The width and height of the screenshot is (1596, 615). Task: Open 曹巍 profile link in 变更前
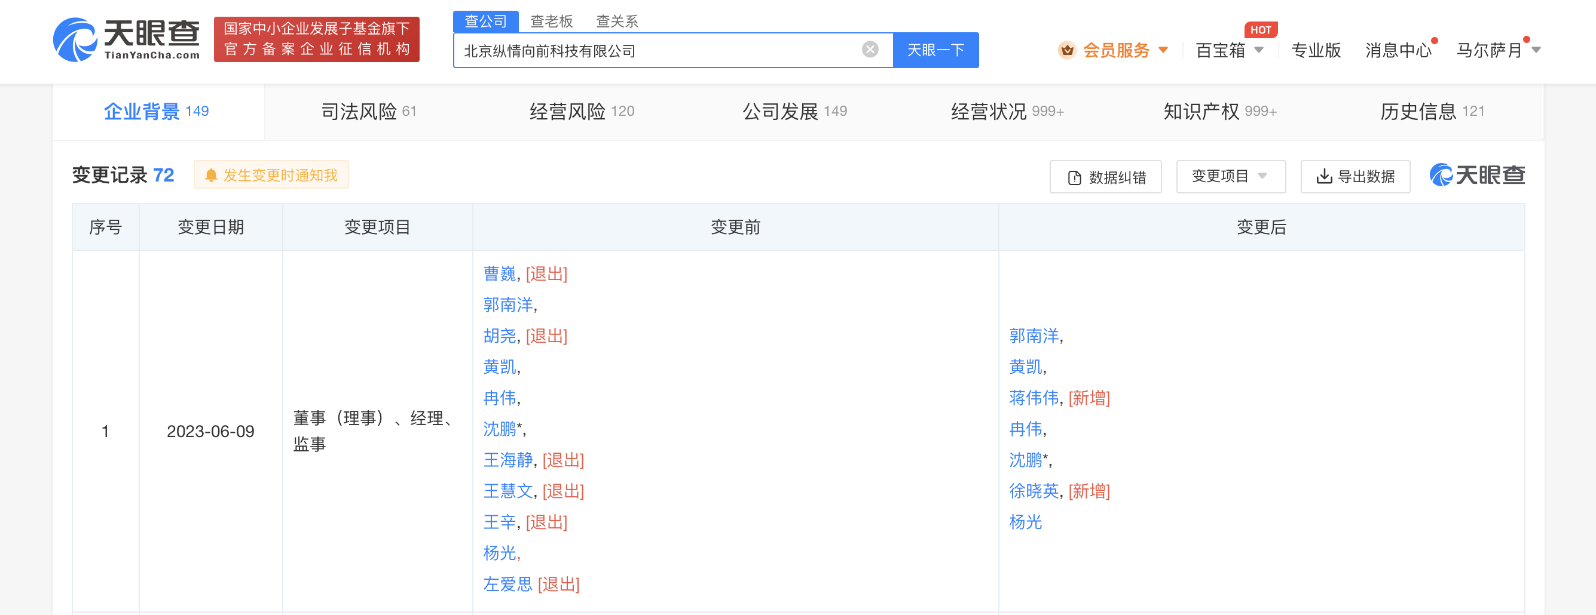[x=499, y=273]
